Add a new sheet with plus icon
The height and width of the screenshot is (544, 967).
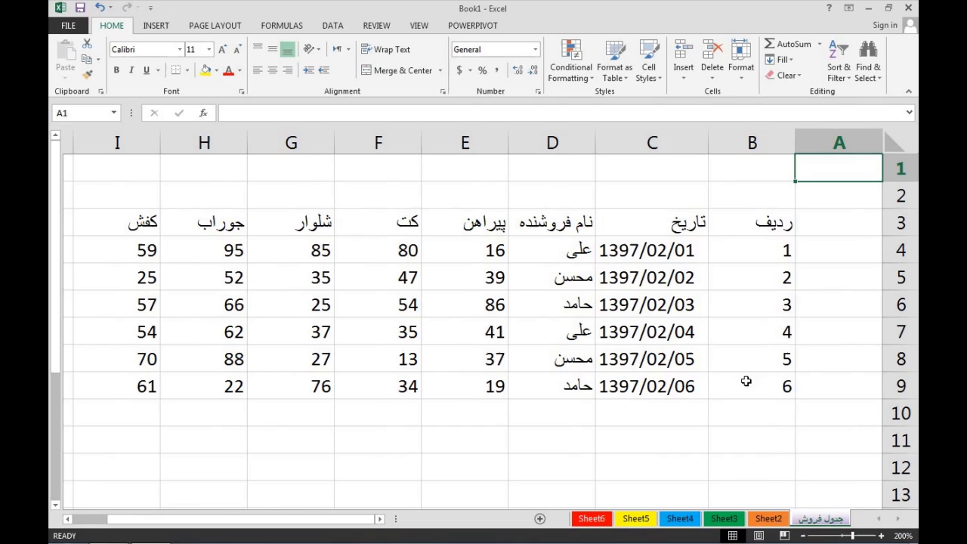539,518
